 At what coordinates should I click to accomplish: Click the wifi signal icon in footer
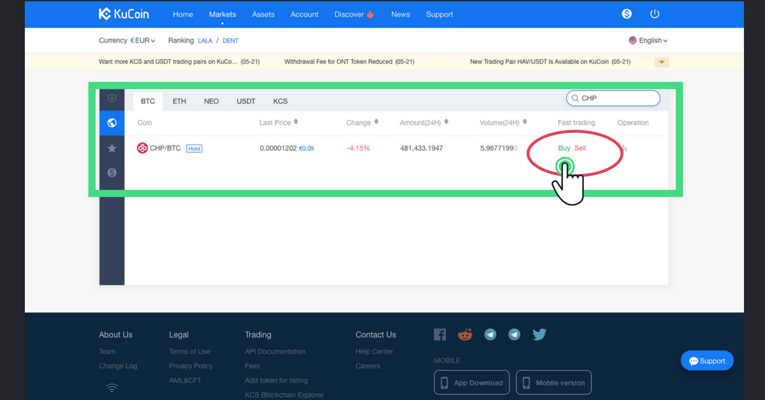click(x=112, y=388)
